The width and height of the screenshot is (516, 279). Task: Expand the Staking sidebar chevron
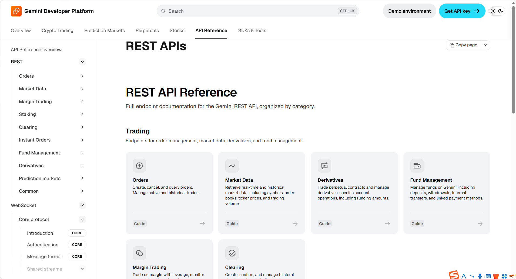coord(82,114)
